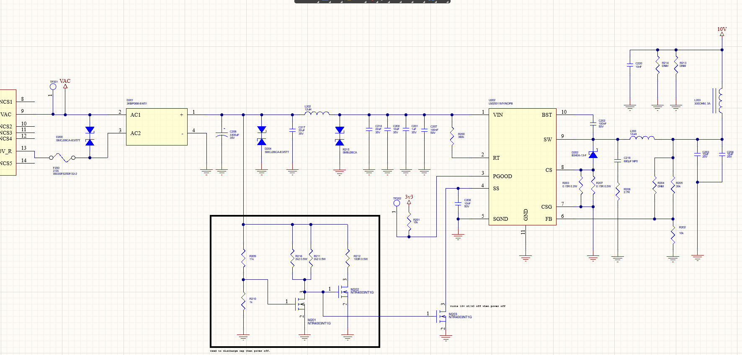Select capacitor C217 22uF symbol
742x355 pixels.
(292, 130)
